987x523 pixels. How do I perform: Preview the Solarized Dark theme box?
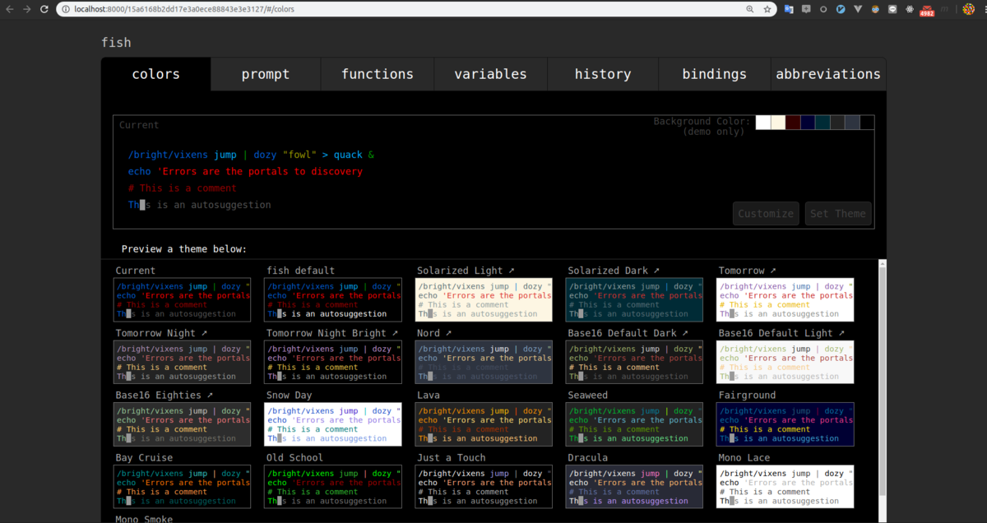[x=634, y=299]
